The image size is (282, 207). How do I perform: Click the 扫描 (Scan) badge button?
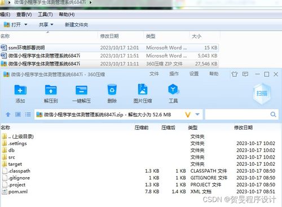[x=262, y=94]
